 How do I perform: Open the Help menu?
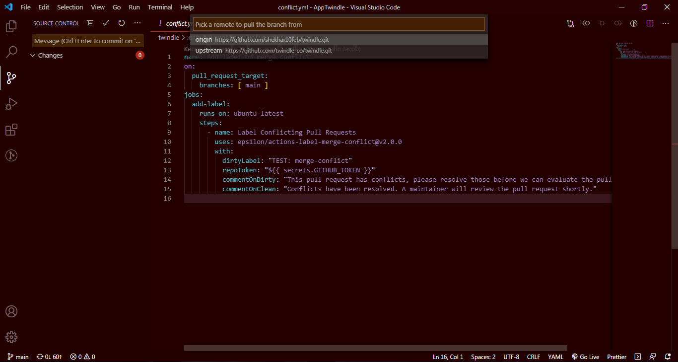coord(187,7)
